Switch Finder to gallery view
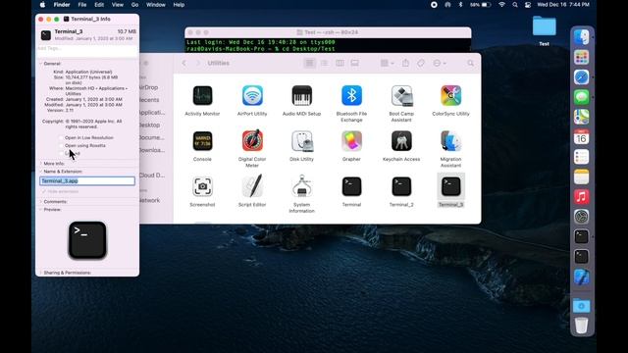Viewport: 628px width, 353px height. click(355, 63)
